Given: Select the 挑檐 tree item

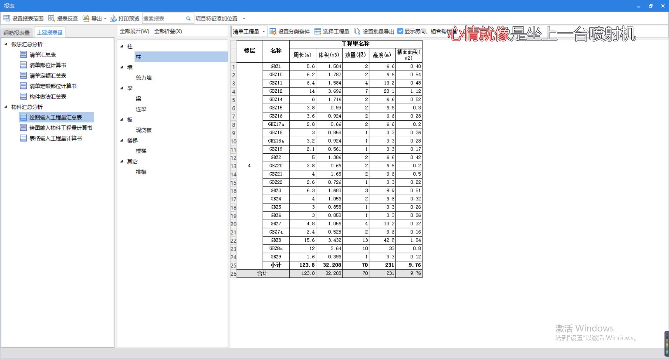Looking at the screenshot, I should (x=141, y=172).
